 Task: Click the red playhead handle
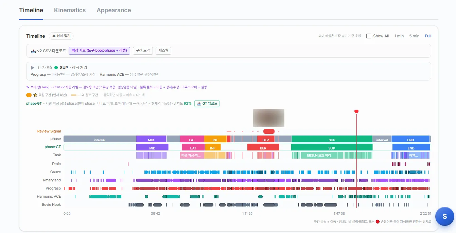356,111
